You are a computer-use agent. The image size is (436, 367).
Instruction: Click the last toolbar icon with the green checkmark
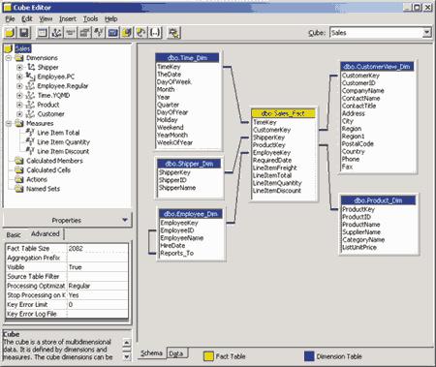(x=174, y=33)
